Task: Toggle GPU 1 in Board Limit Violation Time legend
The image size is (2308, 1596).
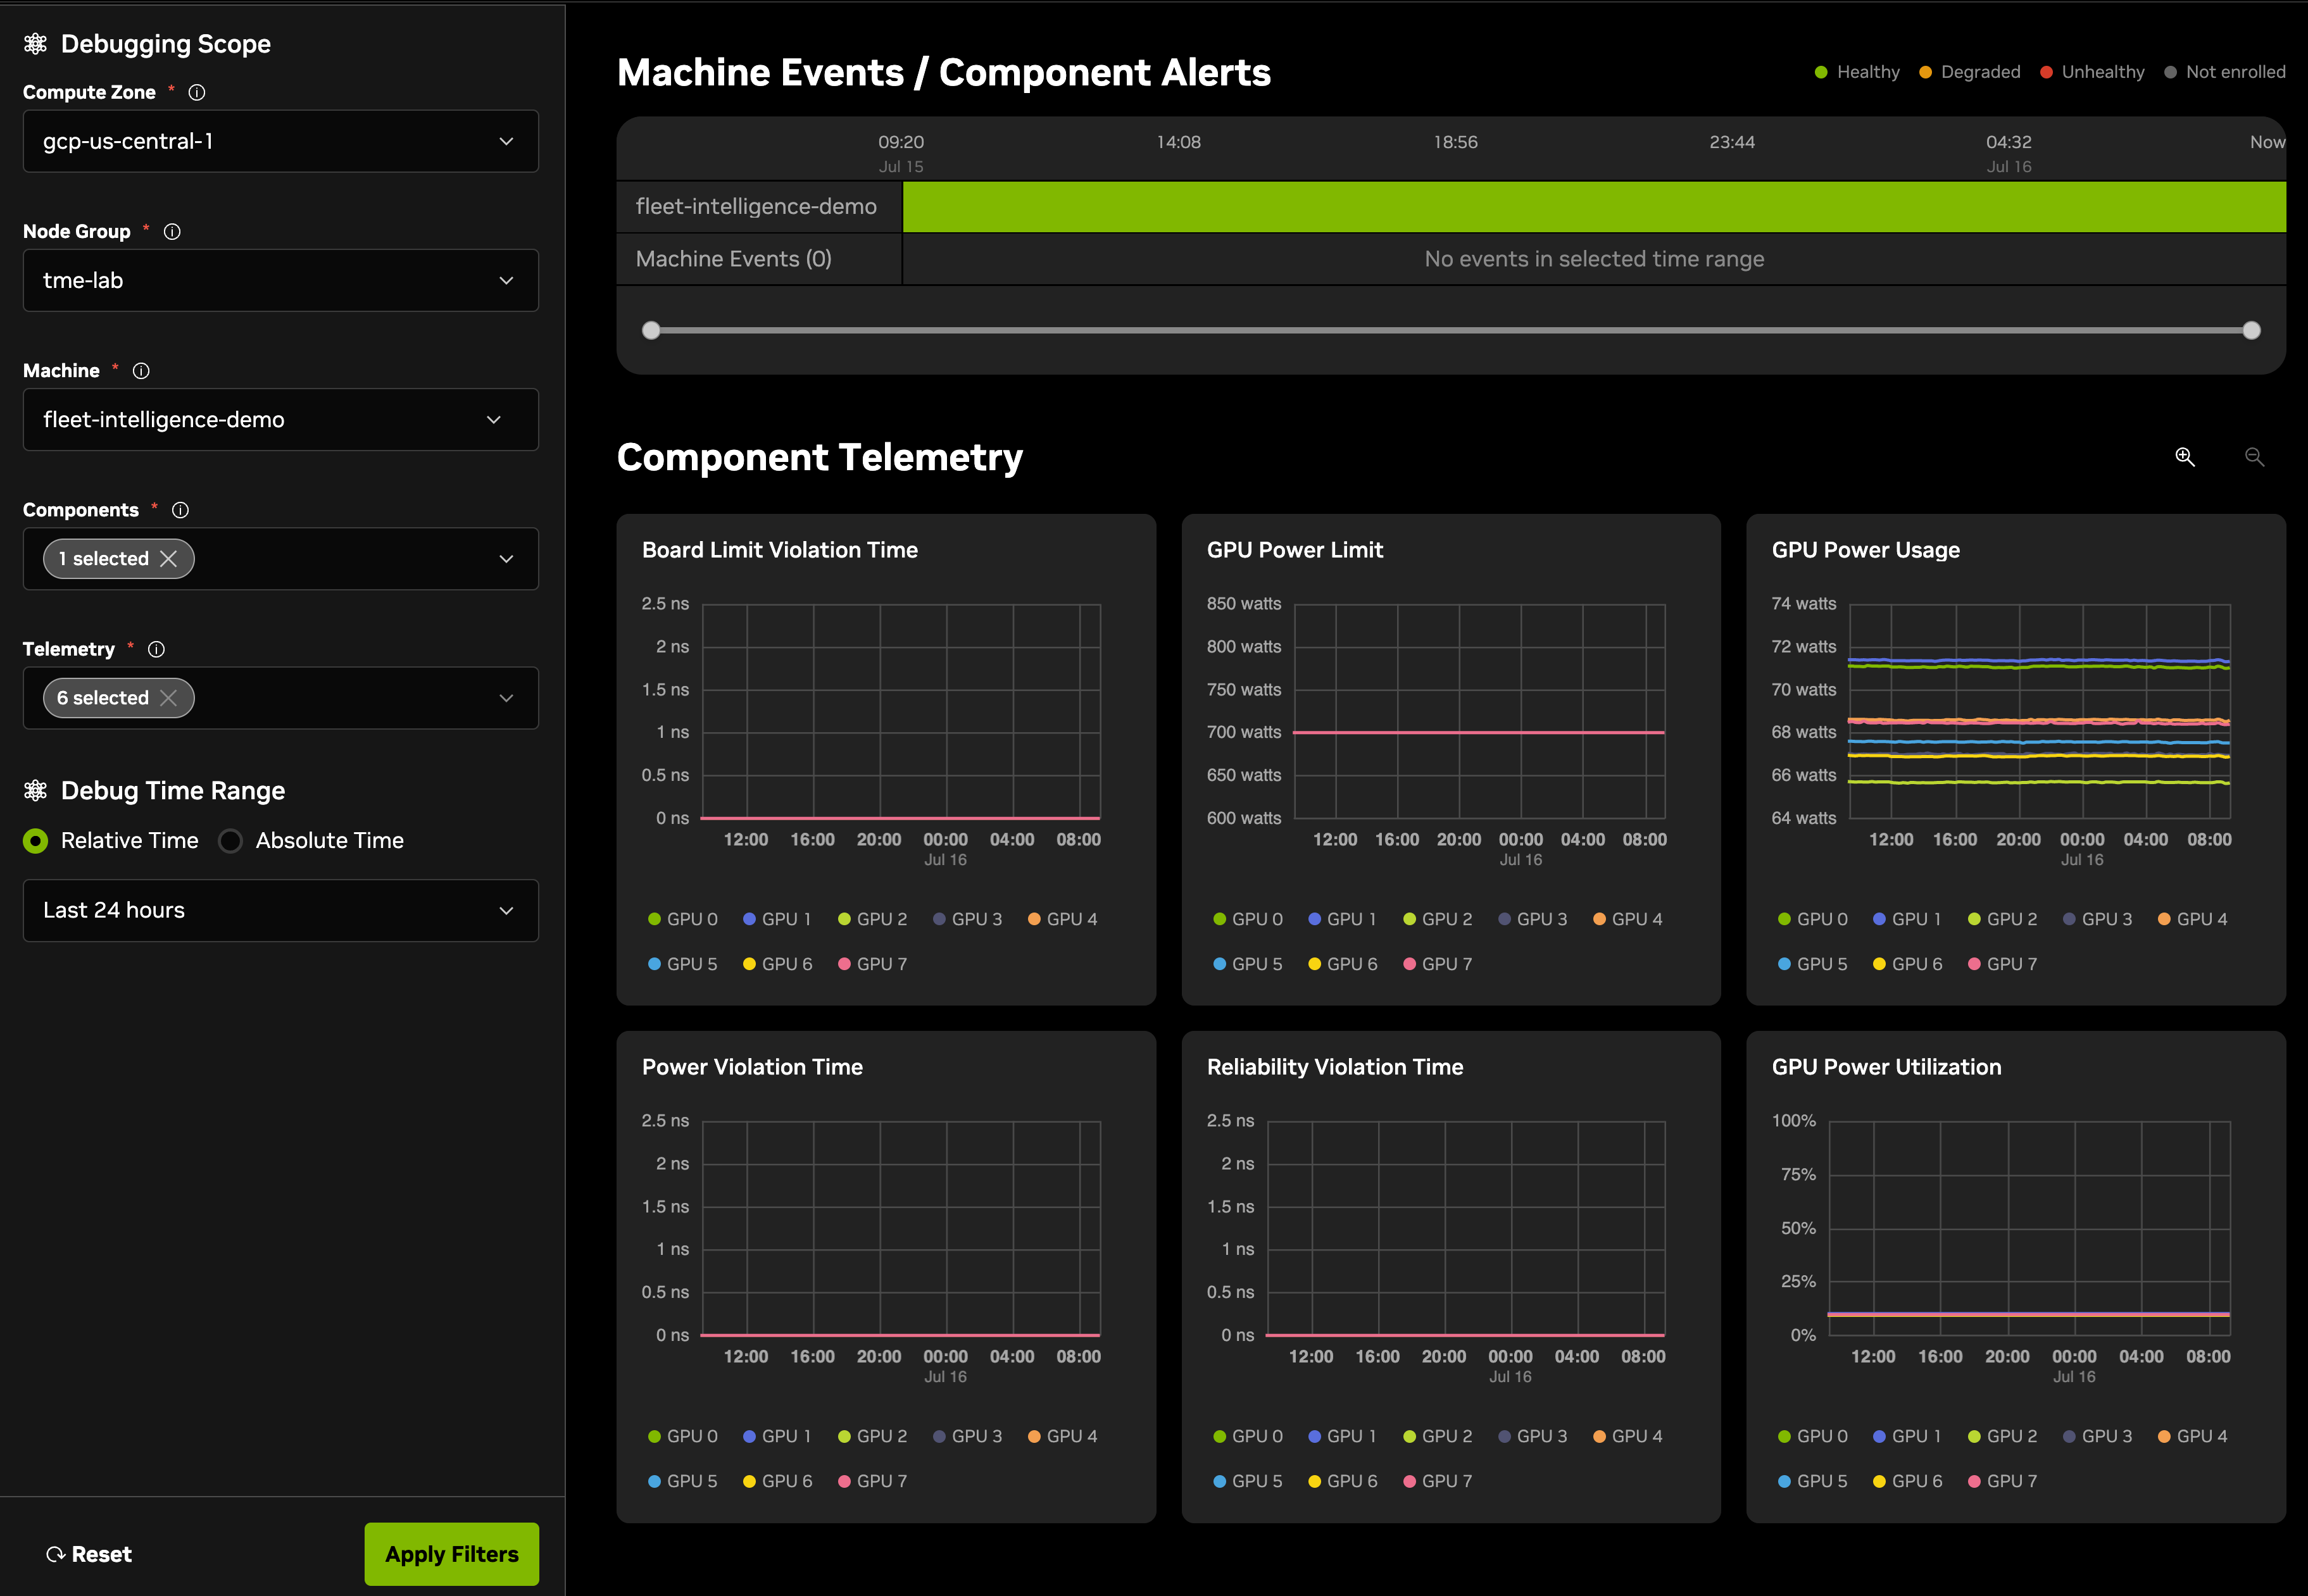Action: point(777,919)
